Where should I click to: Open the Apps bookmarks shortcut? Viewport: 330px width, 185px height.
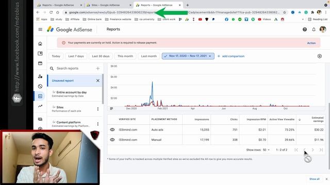click(x=42, y=20)
